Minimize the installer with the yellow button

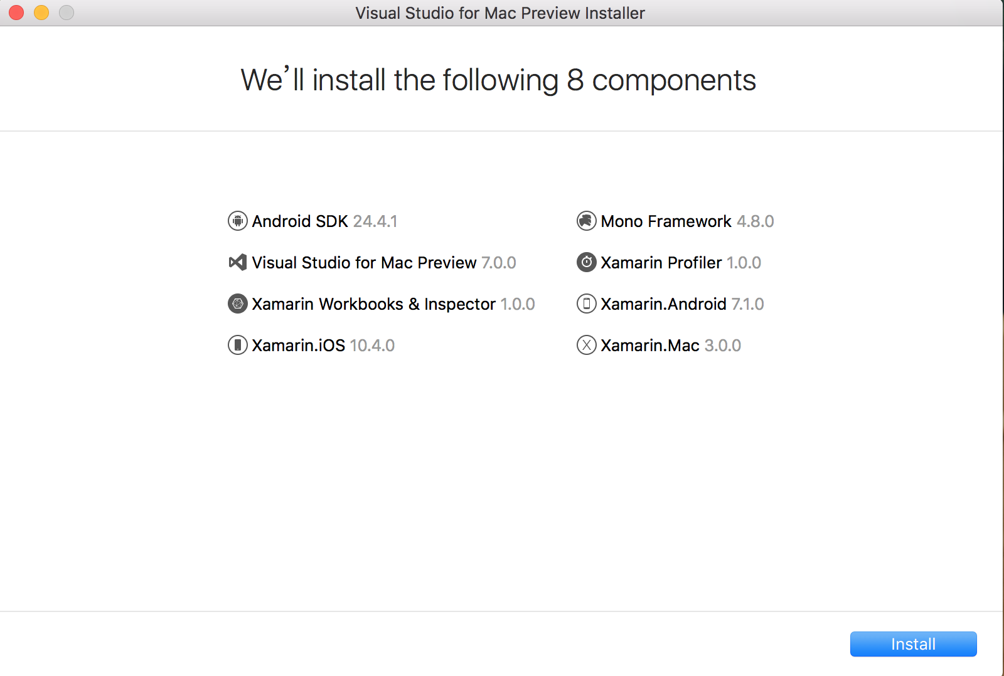tap(41, 13)
